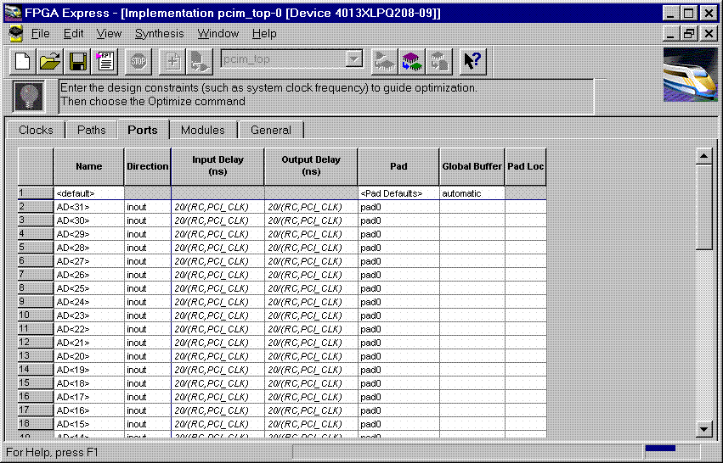Open the RPT report icon
This screenshot has height=463, width=723.
click(105, 61)
